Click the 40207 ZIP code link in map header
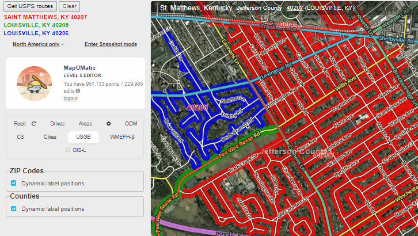The width and height of the screenshot is (418, 236). 294,9
